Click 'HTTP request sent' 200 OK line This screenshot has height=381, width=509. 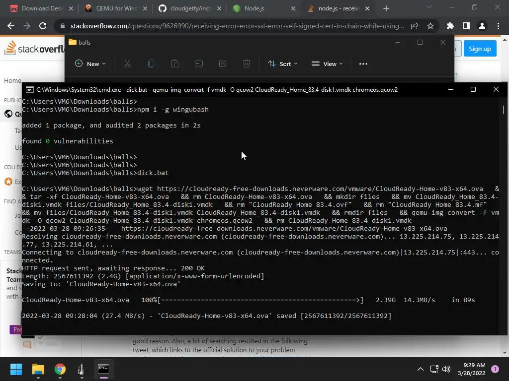(113, 268)
